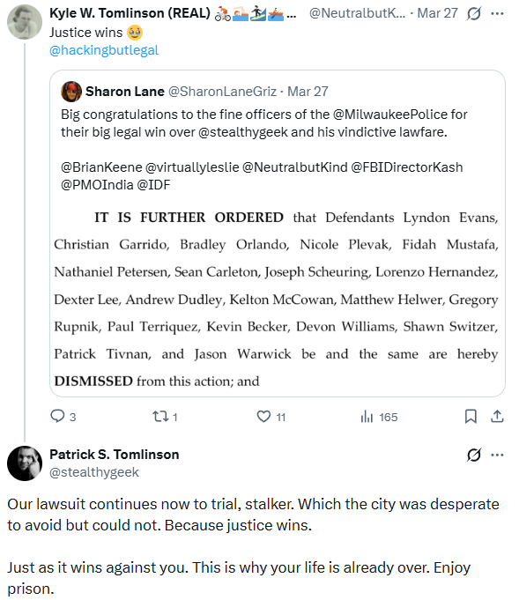Open @stealthygeek handle under Patrick's name
Image resolution: width=519 pixels, height=600 pixels.
pyautogui.click(x=94, y=472)
